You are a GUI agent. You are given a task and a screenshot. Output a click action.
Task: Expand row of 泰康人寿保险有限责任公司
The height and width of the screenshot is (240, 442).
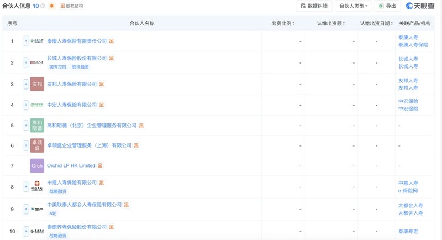(x=26, y=41)
